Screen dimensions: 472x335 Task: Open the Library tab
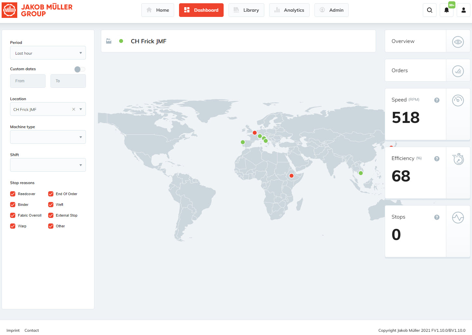point(246,10)
